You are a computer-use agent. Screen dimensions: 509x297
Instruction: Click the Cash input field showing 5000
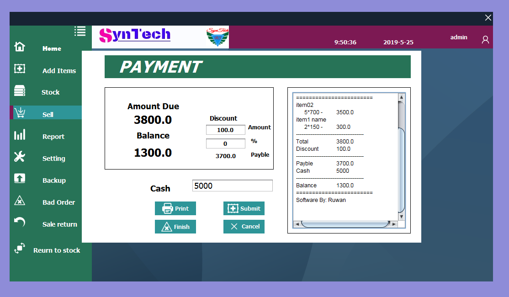[232, 185]
